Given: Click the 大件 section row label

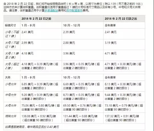Looking at the screenshot, I should click(x=8, y=77).
